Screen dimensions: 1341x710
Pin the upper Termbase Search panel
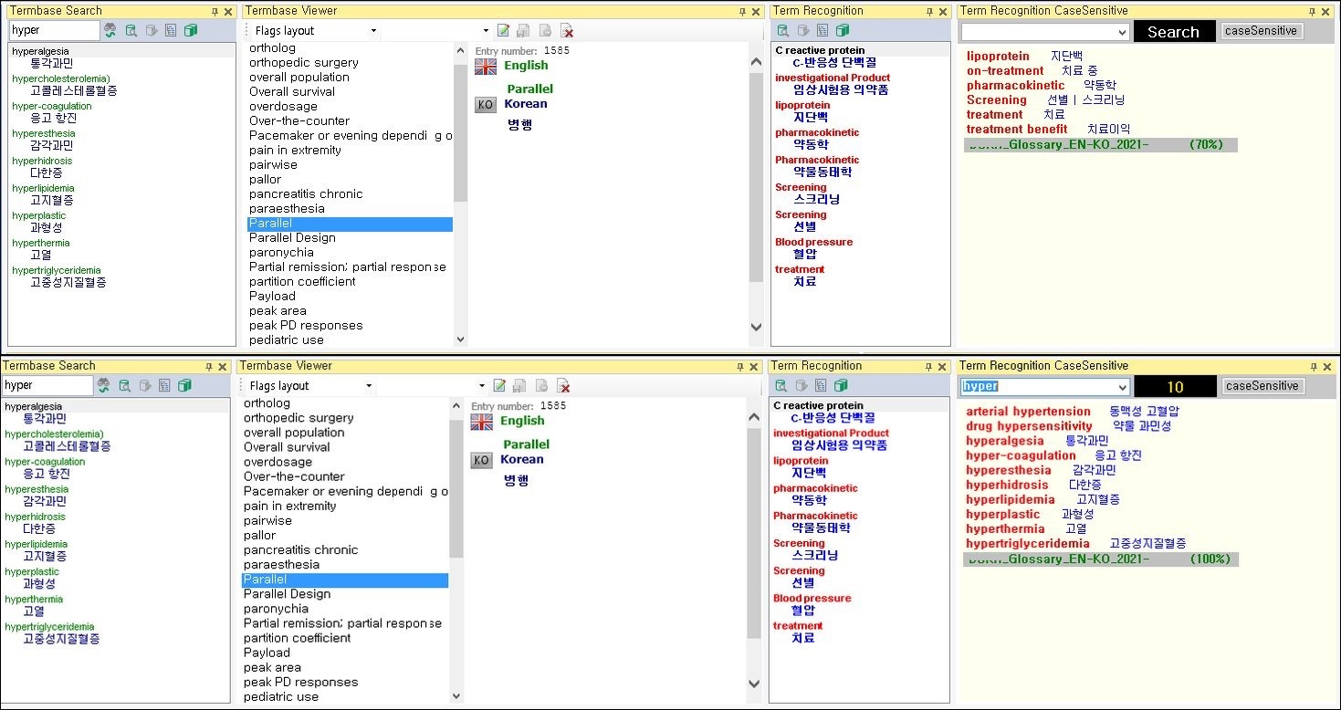[215, 12]
